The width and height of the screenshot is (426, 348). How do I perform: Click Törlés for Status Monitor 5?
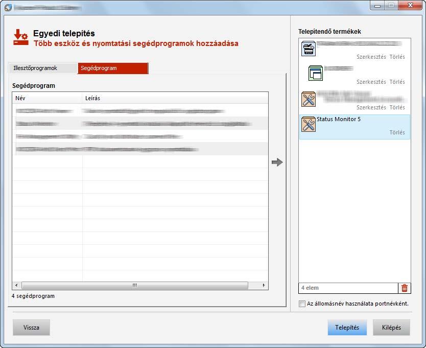(397, 132)
